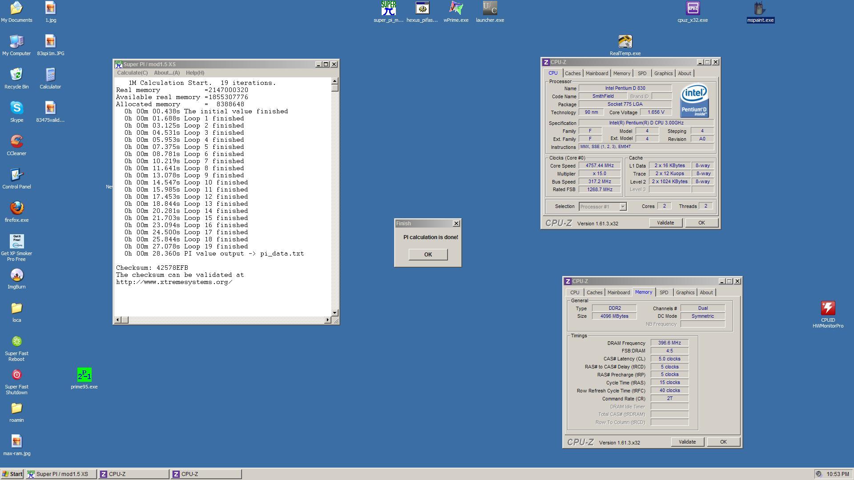The width and height of the screenshot is (854, 480).
Task: Launch launcher.exe from the desktop
Action: pyautogui.click(x=490, y=12)
